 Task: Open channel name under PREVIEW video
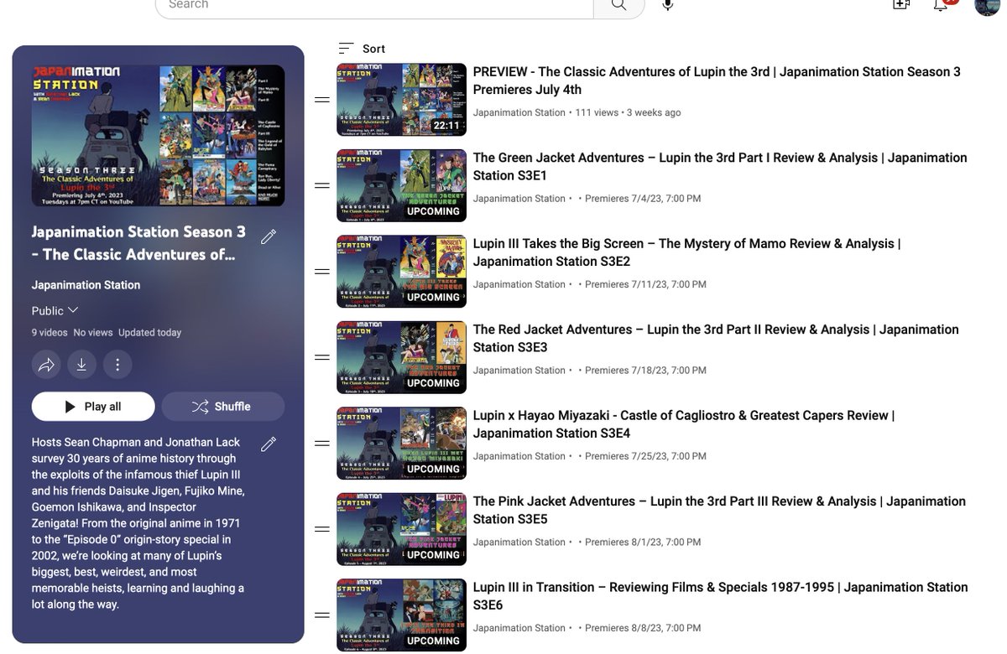519,112
